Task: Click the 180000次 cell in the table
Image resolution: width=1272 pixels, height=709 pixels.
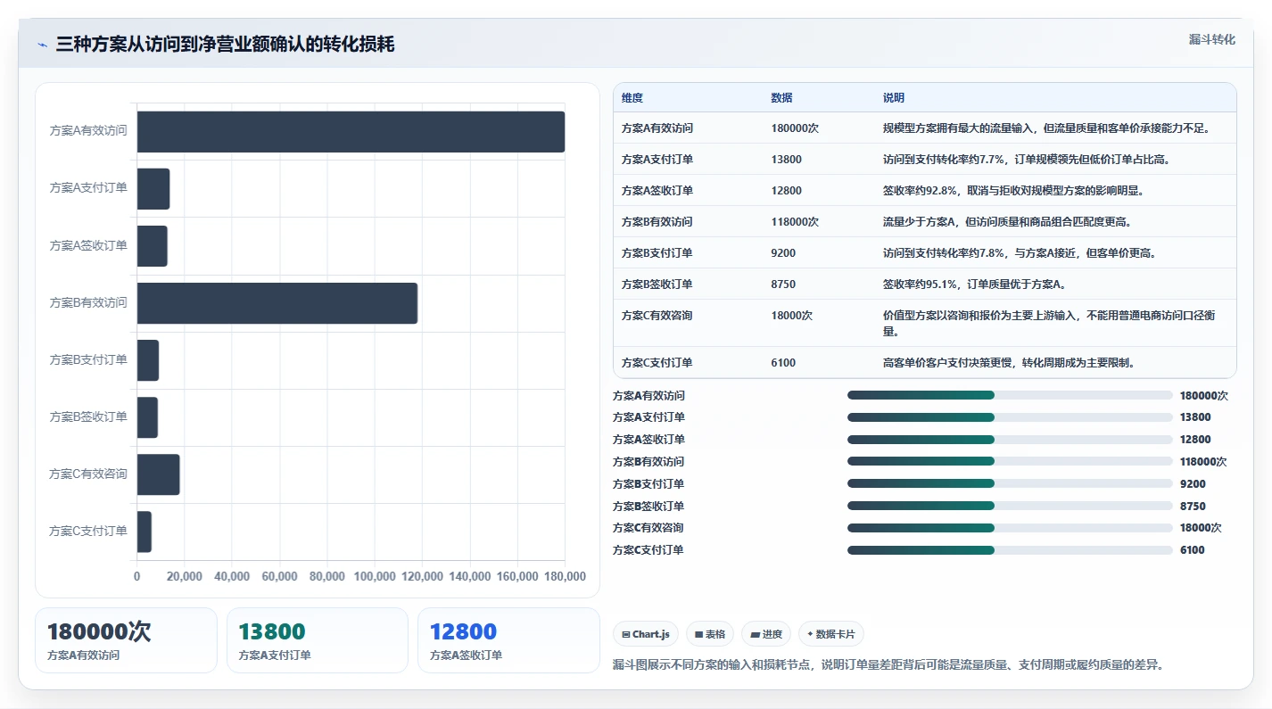Action: point(796,128)
